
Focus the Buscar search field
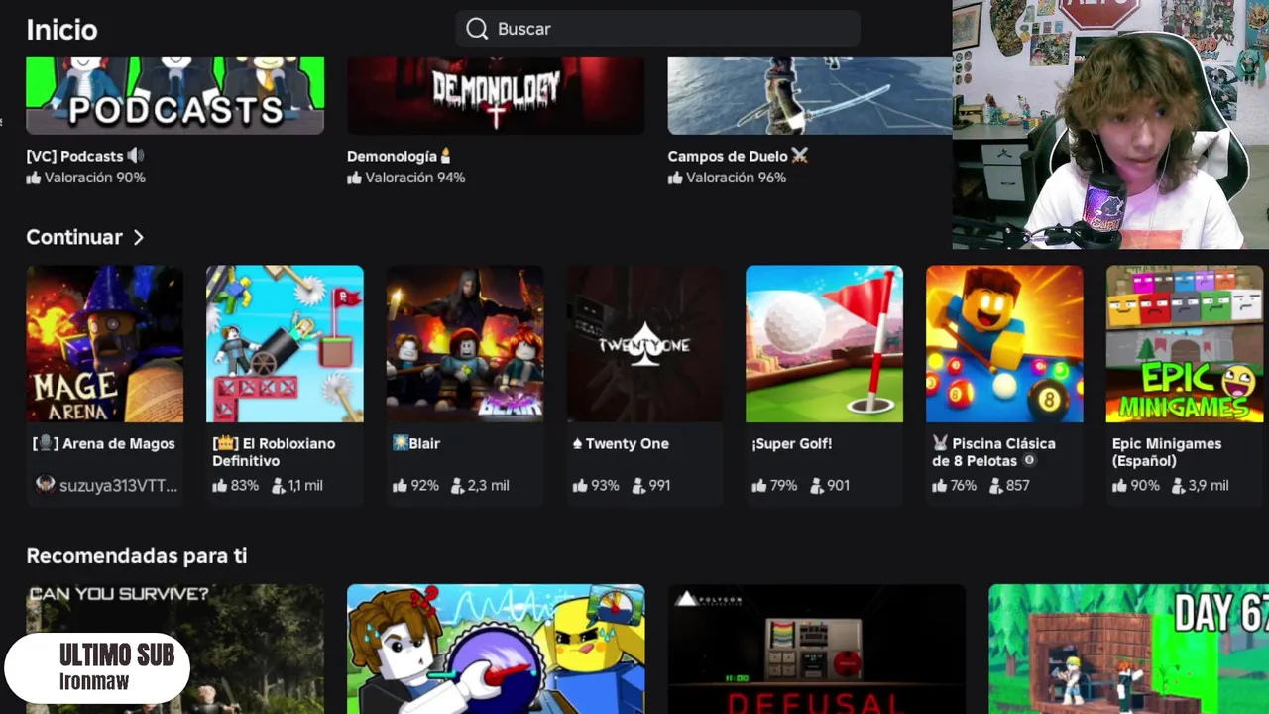click(x=657, y=29)
